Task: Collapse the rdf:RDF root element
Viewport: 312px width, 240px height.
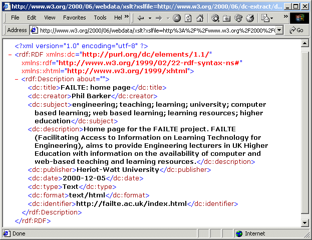Action: coord(10,55)
